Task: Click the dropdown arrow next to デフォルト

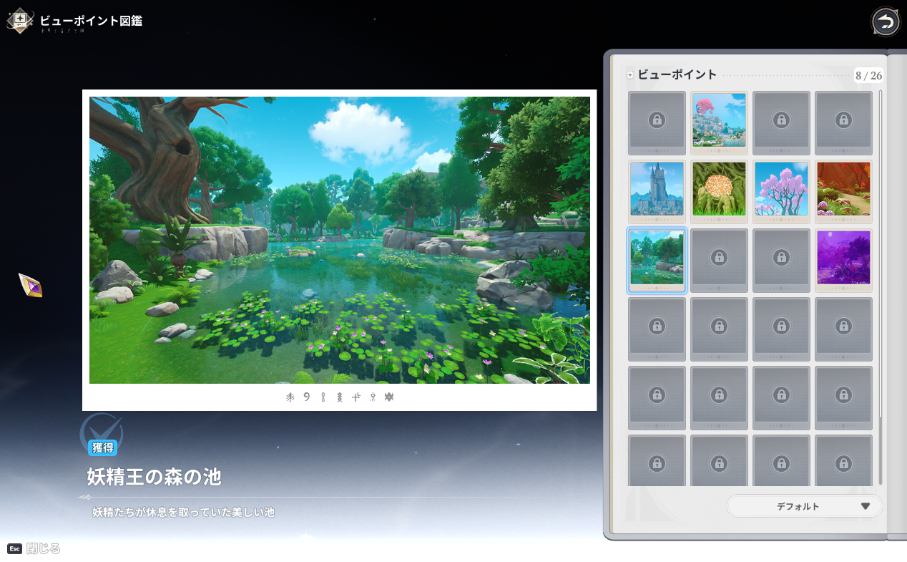Action: coord(865,506)
